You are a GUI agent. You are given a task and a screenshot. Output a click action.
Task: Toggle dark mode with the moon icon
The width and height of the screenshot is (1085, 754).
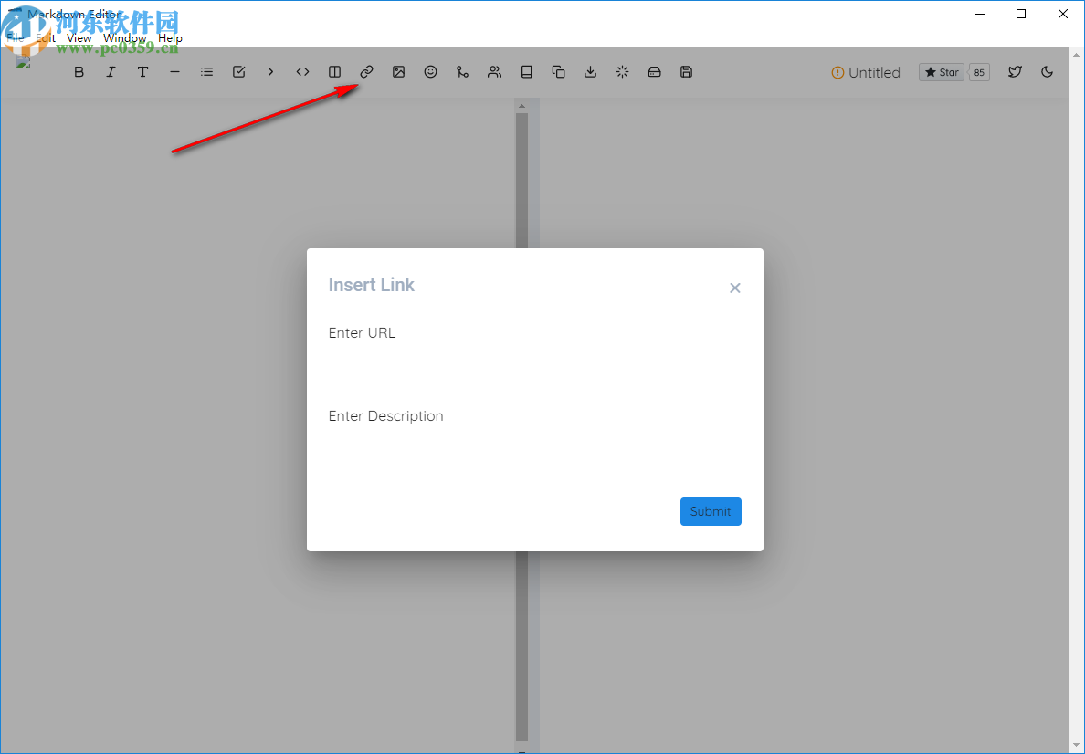point(1047,71)
